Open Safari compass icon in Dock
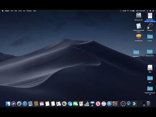156x117 pixels. click(x=25, y=104)
